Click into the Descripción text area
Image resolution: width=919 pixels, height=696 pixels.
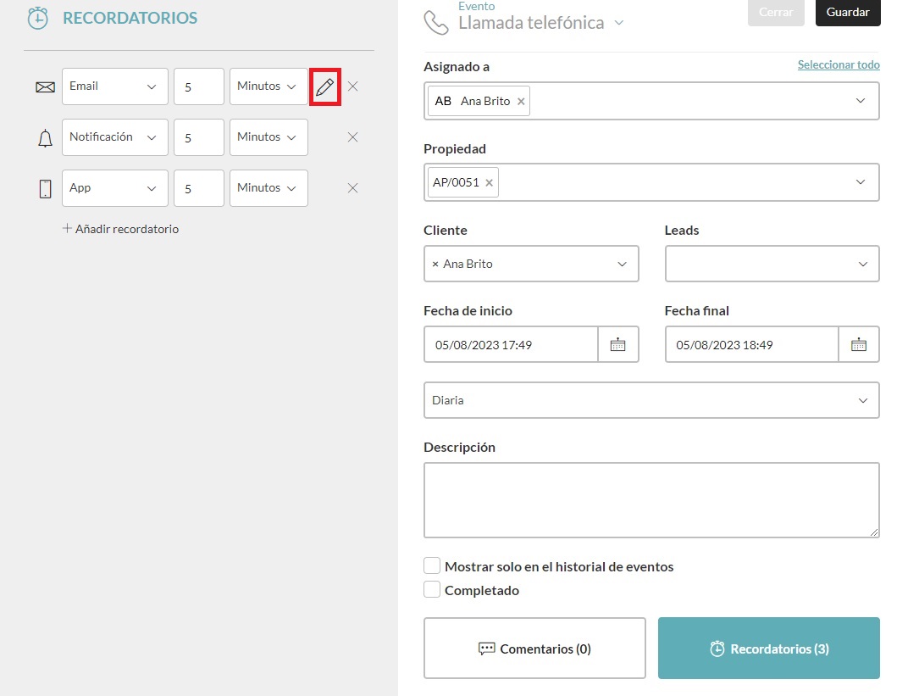click(x=650, y=499)
